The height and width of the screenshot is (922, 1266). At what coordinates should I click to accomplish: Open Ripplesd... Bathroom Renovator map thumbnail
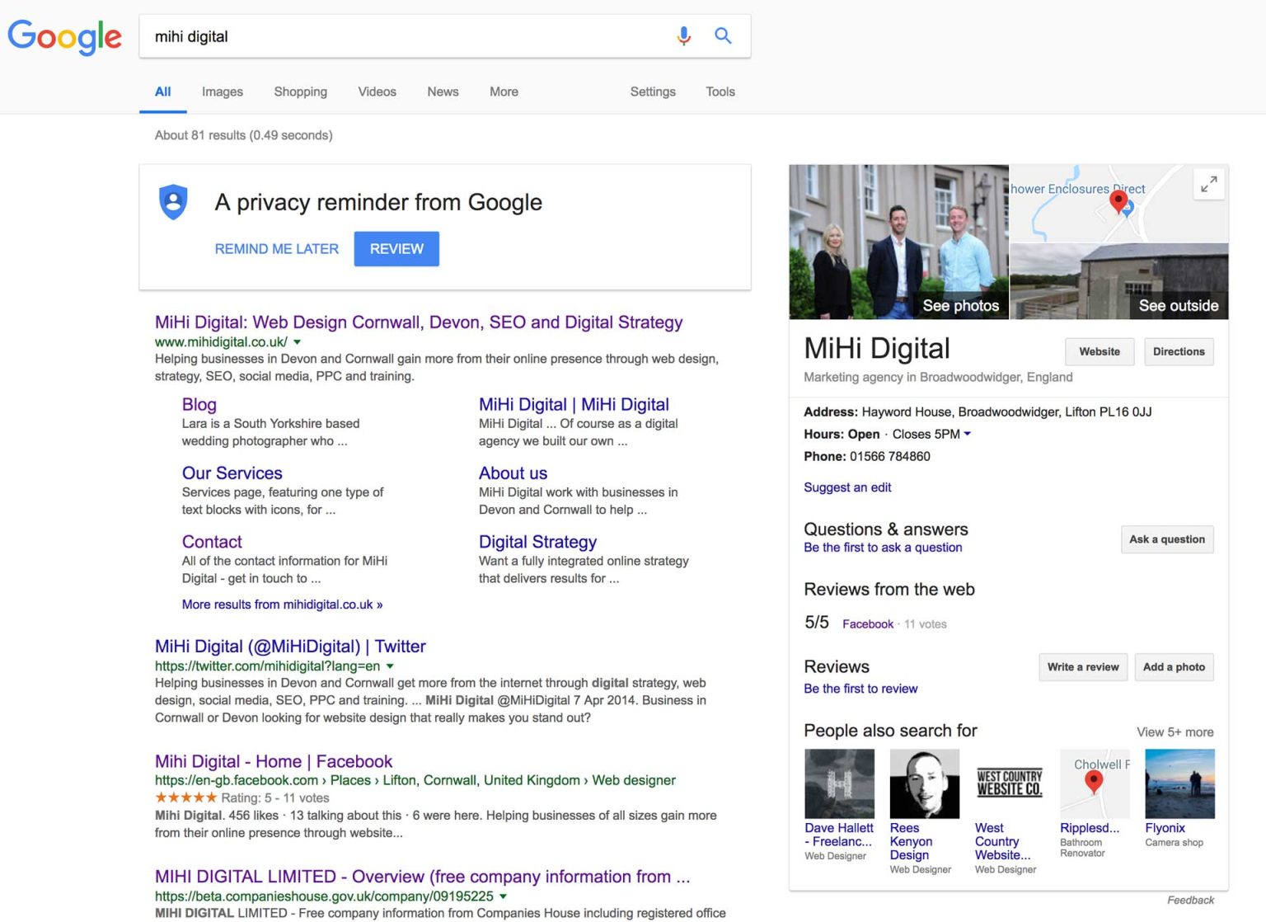coord(1095,783)
